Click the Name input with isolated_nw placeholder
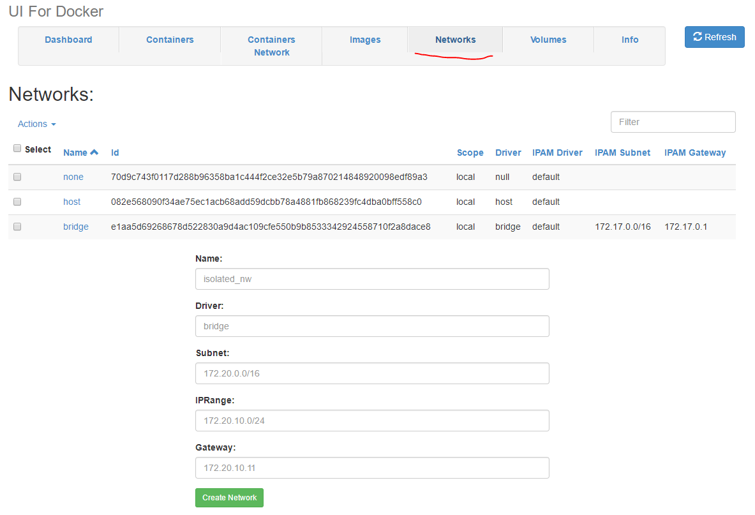This screenshot has width=755, height=515. tap(372, 279)
